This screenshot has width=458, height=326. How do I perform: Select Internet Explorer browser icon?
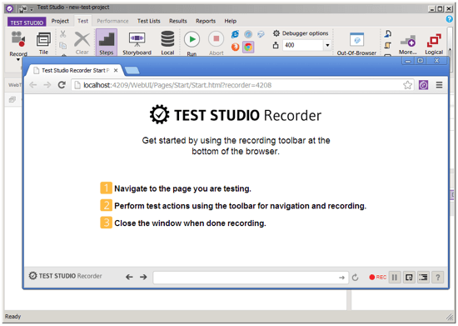[235, 34]
